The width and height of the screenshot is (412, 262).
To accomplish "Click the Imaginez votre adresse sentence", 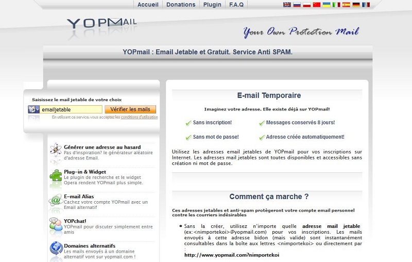I will 267,109.
